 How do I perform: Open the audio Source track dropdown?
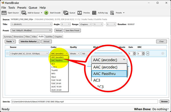(29, 54)
